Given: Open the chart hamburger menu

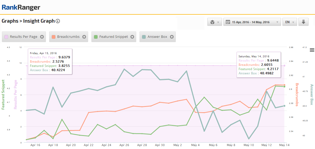Looking at the screenshot, I should point(312,50).
